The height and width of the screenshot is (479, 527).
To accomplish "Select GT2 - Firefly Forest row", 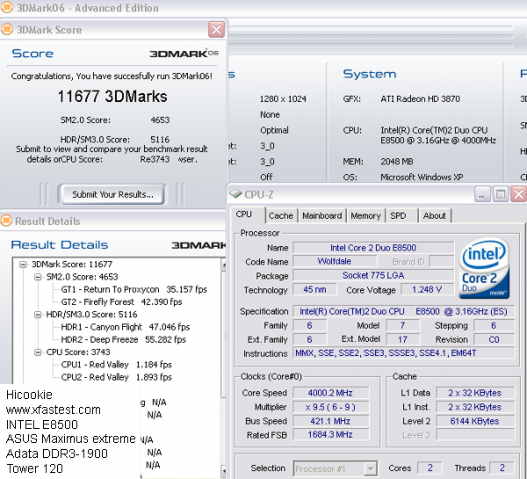I will pos(121,302).
